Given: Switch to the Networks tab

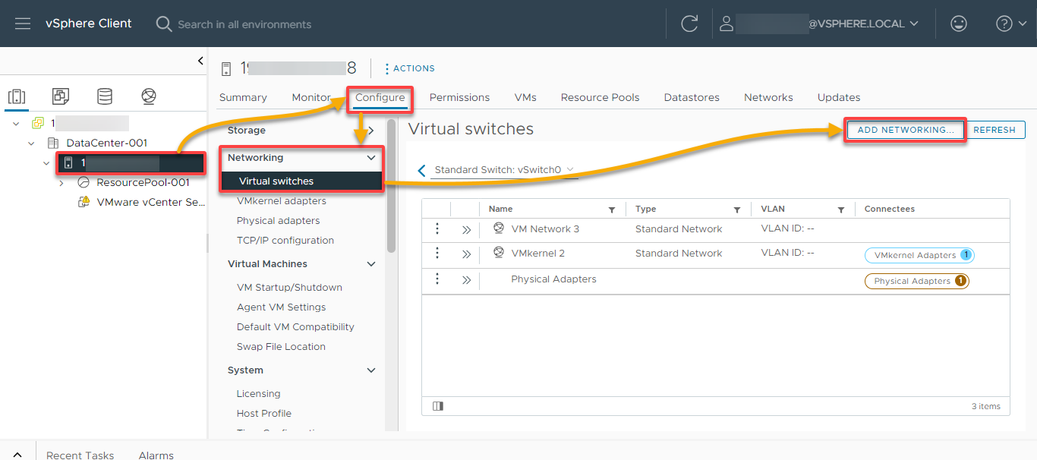Looking at the screenshot, I should 768,97.
